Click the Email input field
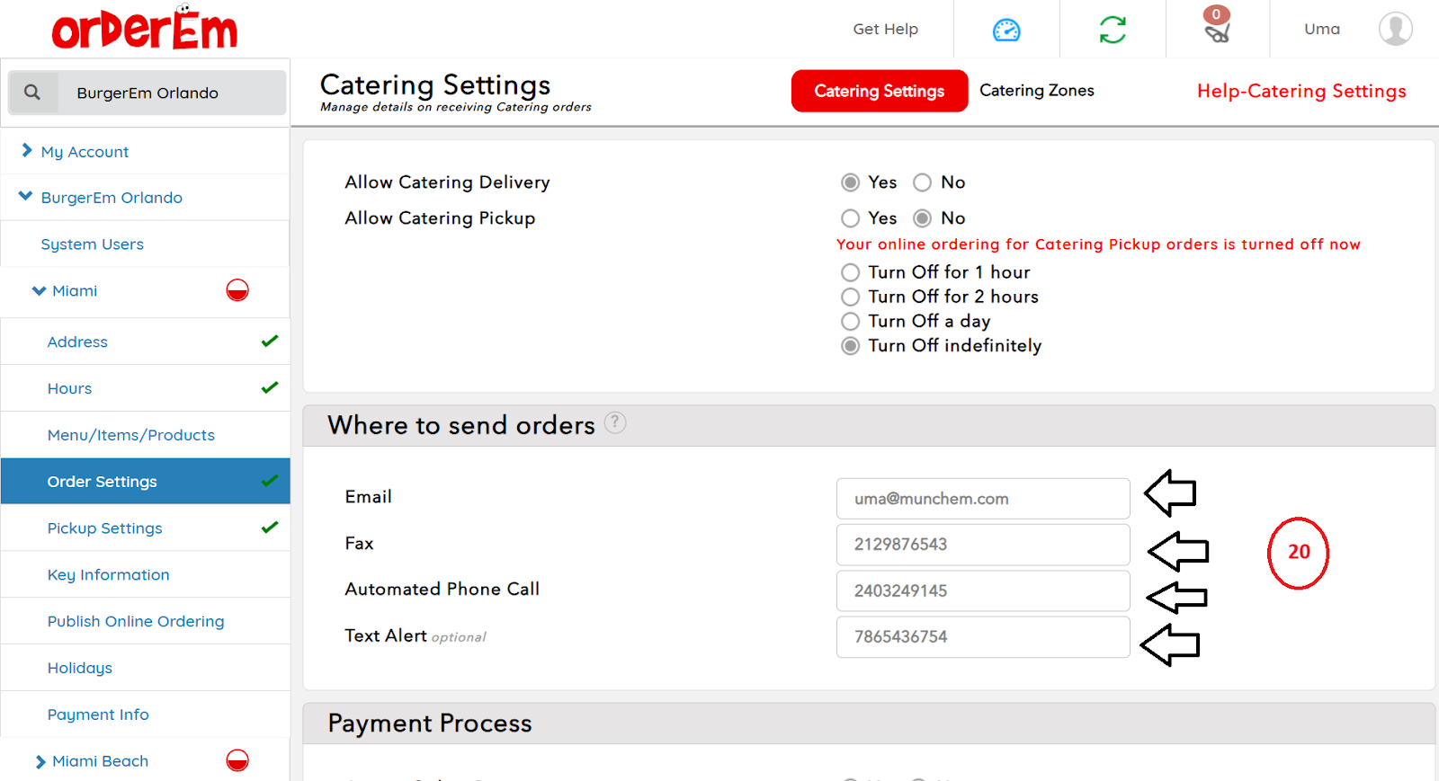Viewport: 1439px width, 781px height. click(982, 499)
